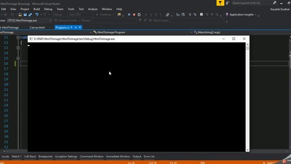Open the file folder toolbar icon
This screenshot has height=164, width=291.
(x=20, y=15)
